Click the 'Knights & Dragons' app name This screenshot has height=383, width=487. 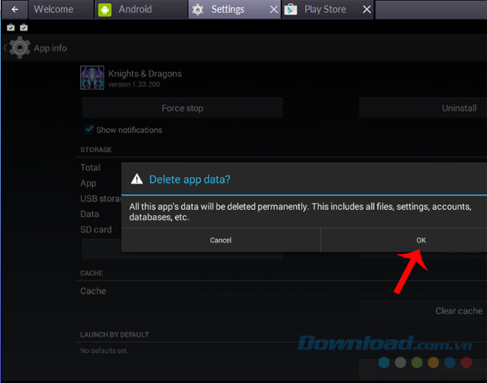pyautogui.click(x=145, y=73)
